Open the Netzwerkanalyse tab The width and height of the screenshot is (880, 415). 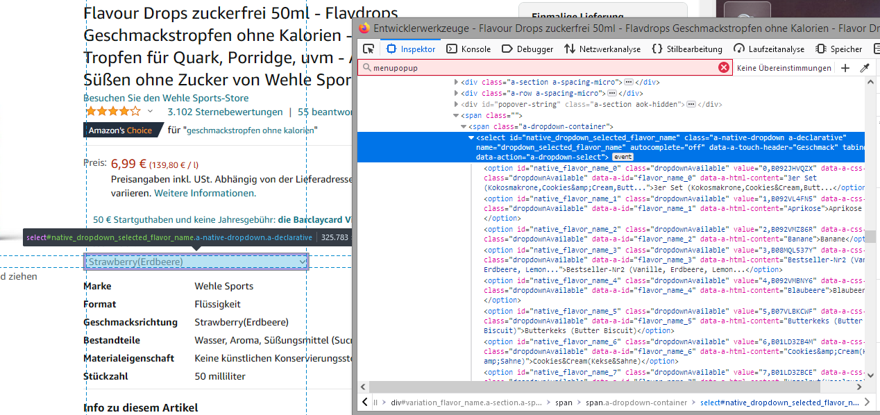click(602, 49)
